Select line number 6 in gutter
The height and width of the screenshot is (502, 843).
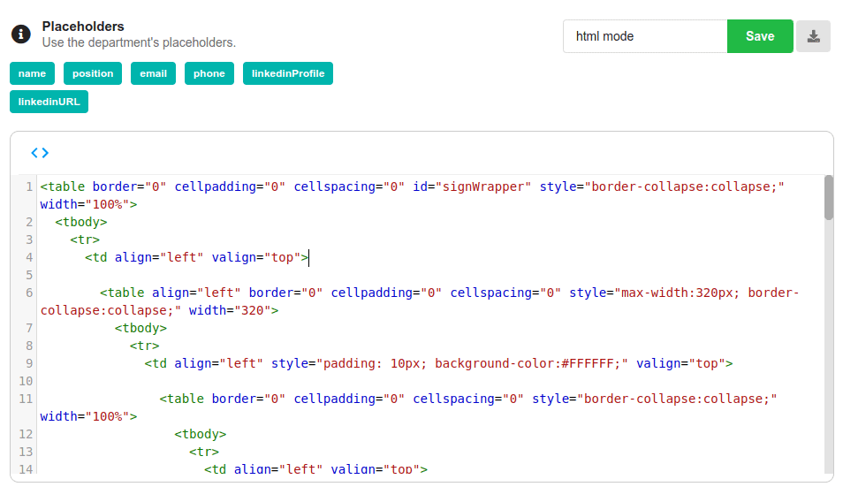pos(29,293)
